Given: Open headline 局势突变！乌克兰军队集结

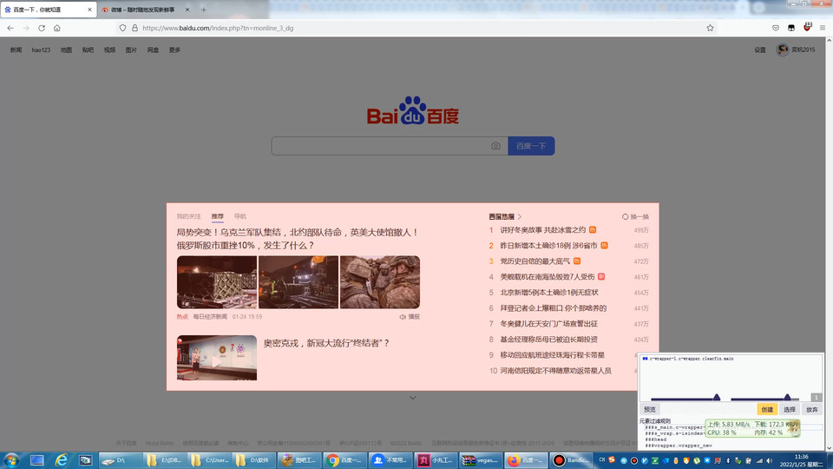Looking at the screenshot, I should tap(298, 239).
